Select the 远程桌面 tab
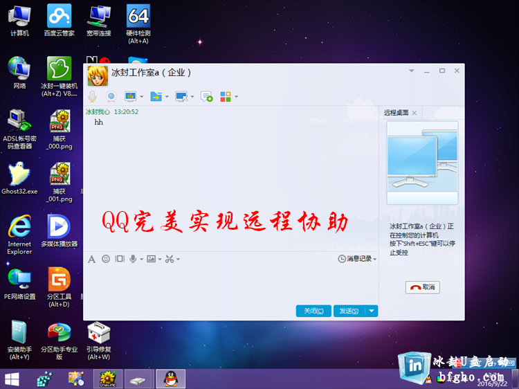This screenshot has height=389, width=519. click(x=396, y=113)
